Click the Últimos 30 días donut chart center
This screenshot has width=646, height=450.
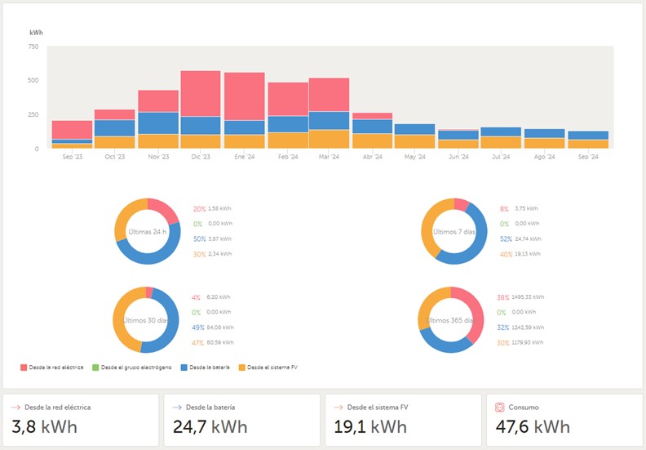146,320
